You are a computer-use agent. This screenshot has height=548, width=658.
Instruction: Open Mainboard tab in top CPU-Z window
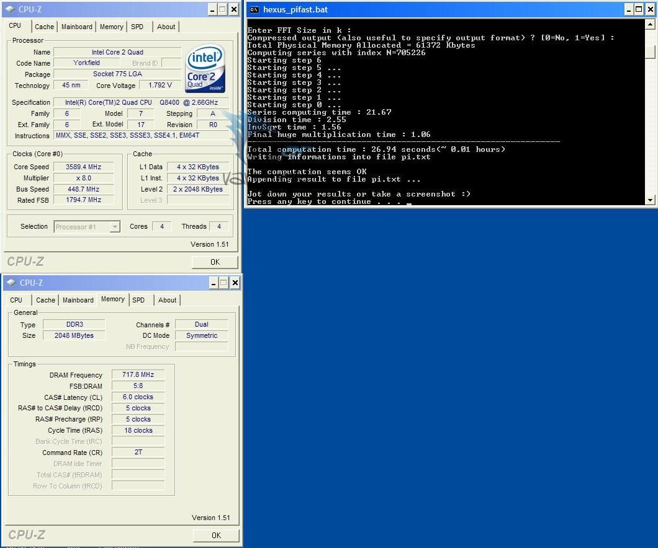77,27
